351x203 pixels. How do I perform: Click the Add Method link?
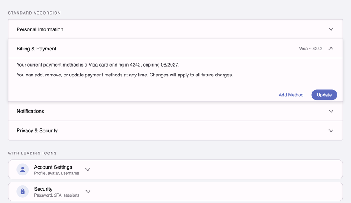(x=291, y=95)
